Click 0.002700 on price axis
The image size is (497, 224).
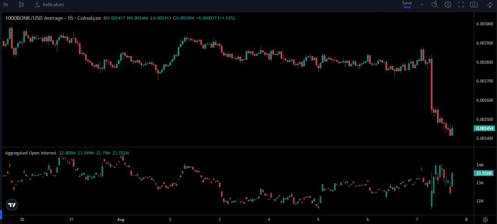point(484,81)
